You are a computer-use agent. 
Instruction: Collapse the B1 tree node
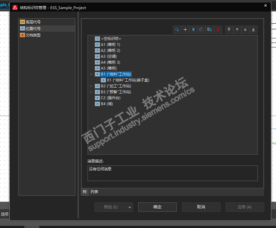click(x=91, y=74)
